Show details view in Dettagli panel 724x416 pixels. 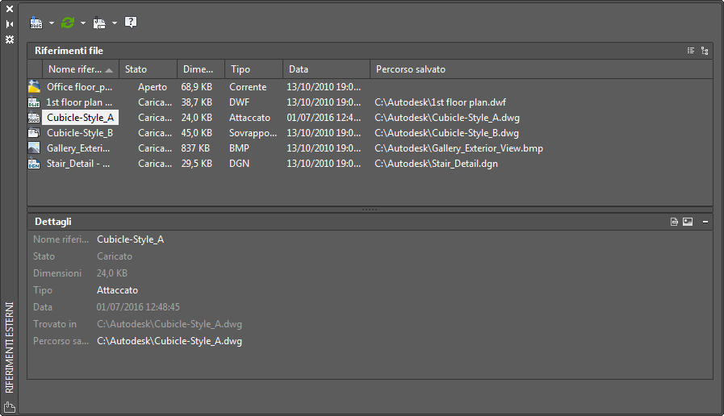point(674,221)
